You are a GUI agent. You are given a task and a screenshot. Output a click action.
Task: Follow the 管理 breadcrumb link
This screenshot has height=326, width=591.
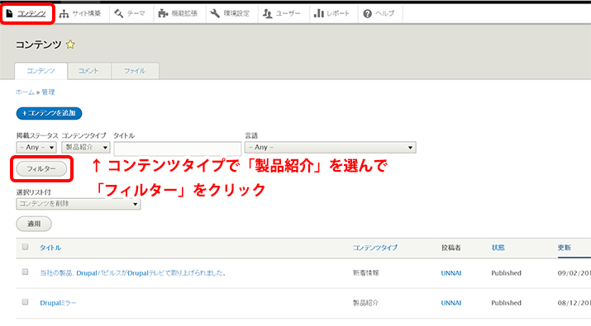[48, 92]
